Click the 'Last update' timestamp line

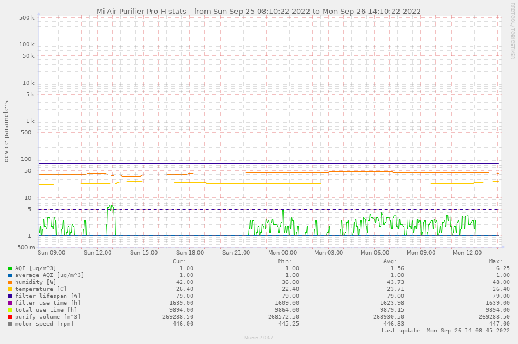[446, 331]
